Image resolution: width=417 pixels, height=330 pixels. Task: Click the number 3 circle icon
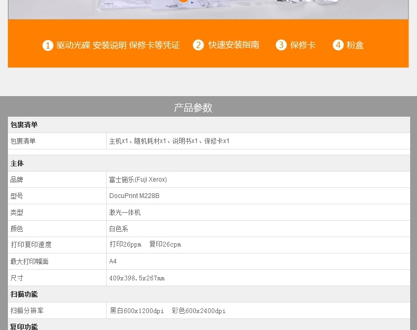coord(281,45)
